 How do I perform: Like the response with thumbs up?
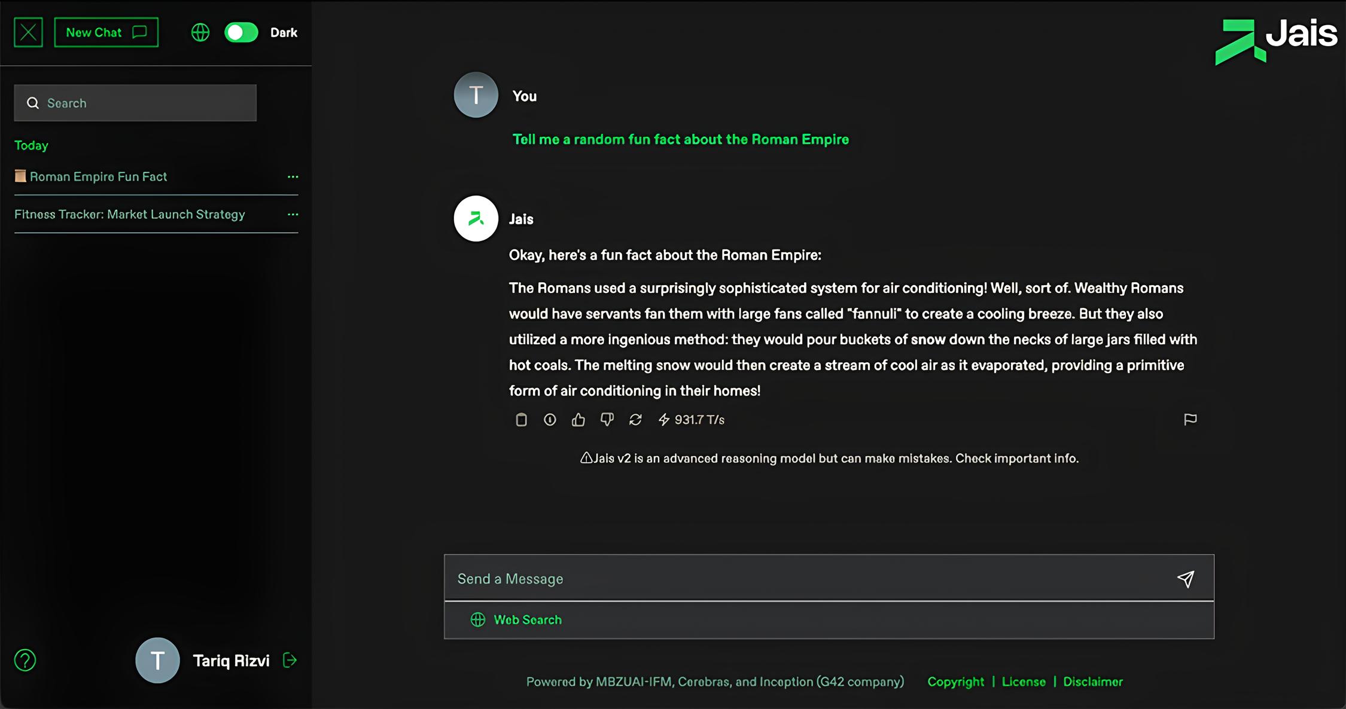click(578, 420)
